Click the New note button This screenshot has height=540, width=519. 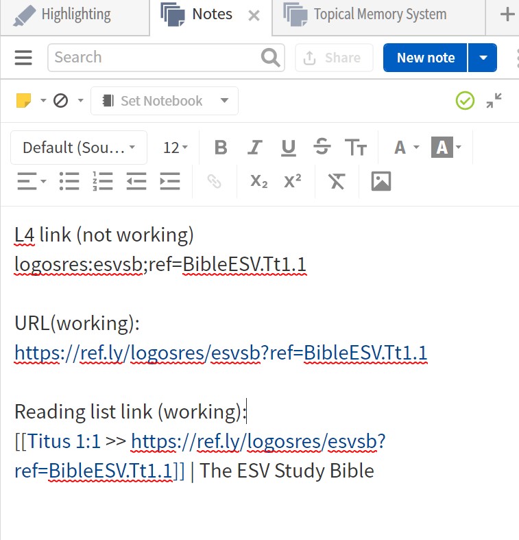tap(425, 58)
